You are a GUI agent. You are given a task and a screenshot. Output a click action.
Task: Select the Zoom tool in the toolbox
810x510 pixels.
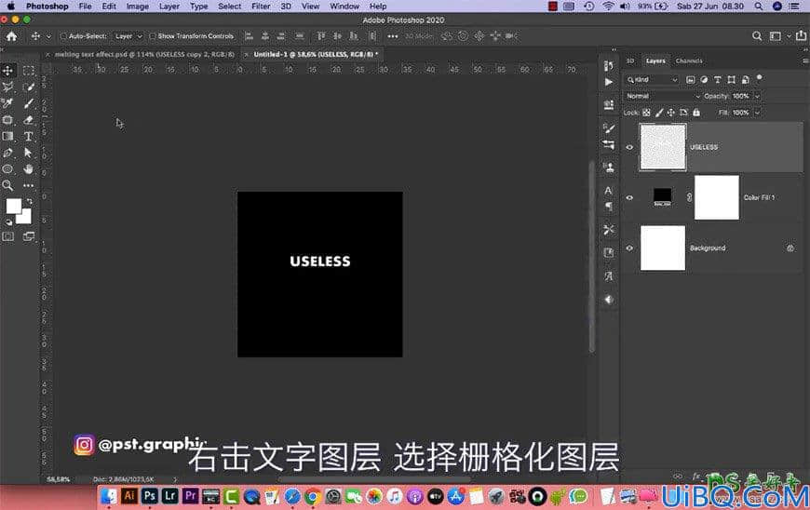pos(7,185)
